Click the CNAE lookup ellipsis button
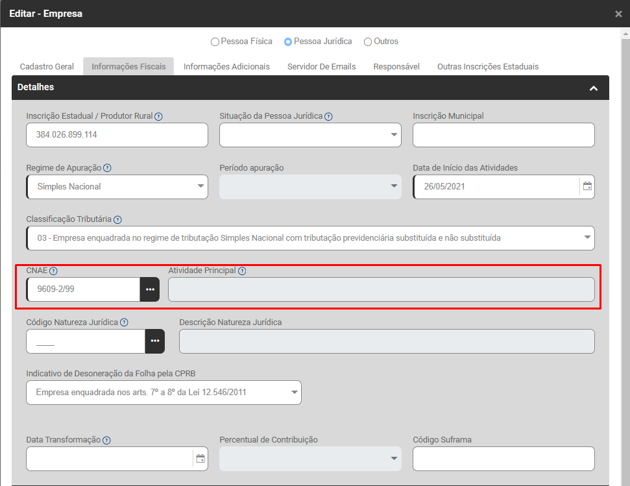 point(150,289)
